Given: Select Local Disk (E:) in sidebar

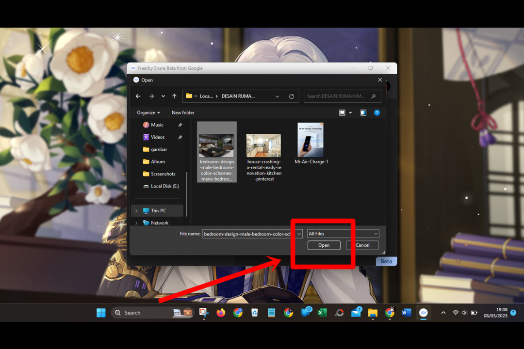Looking at the screenshot, I should (x=165, y=186).
